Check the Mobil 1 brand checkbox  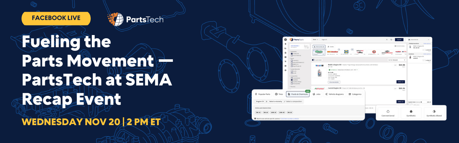[292, 64]
